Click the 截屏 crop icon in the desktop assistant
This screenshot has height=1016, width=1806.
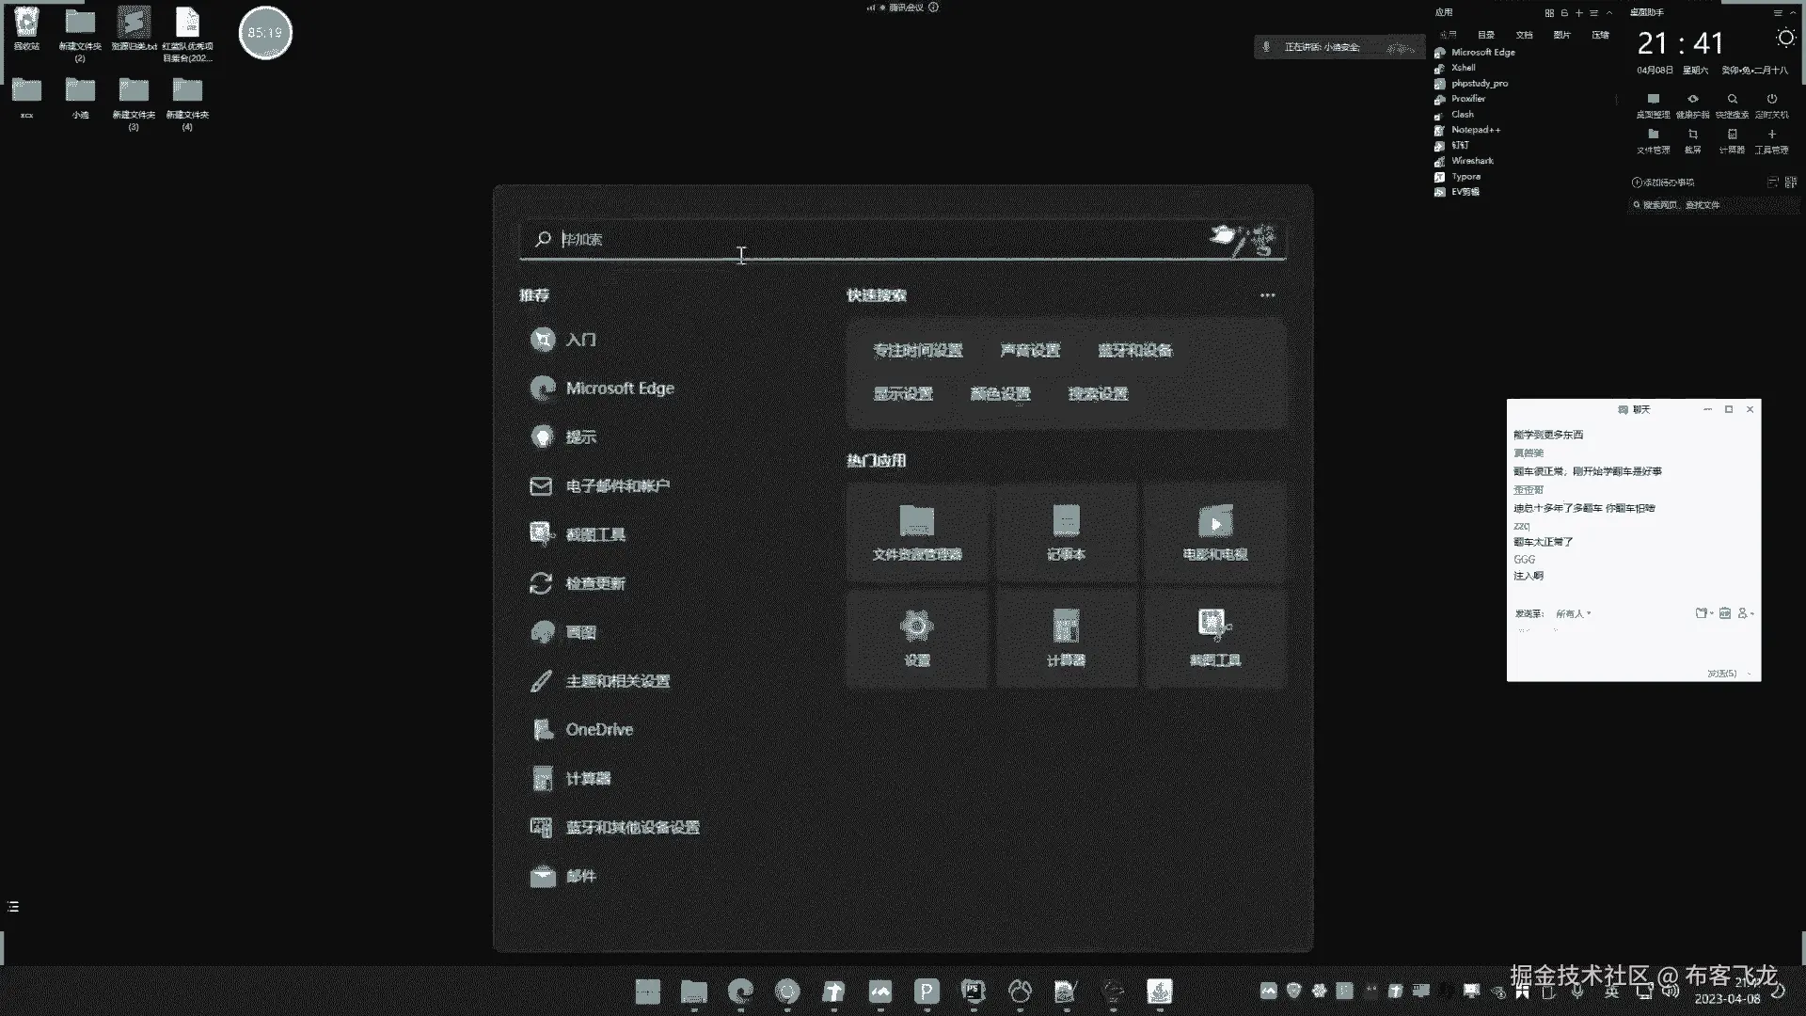(1692, 135)
